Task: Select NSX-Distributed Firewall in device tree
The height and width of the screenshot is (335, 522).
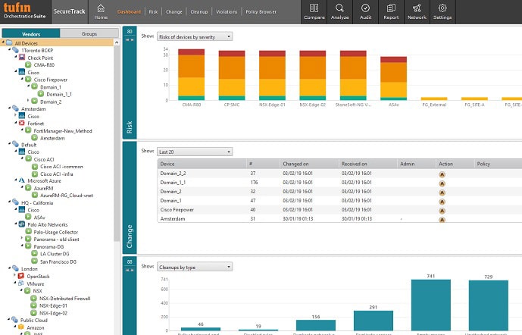Action: (x=65, y=299)
